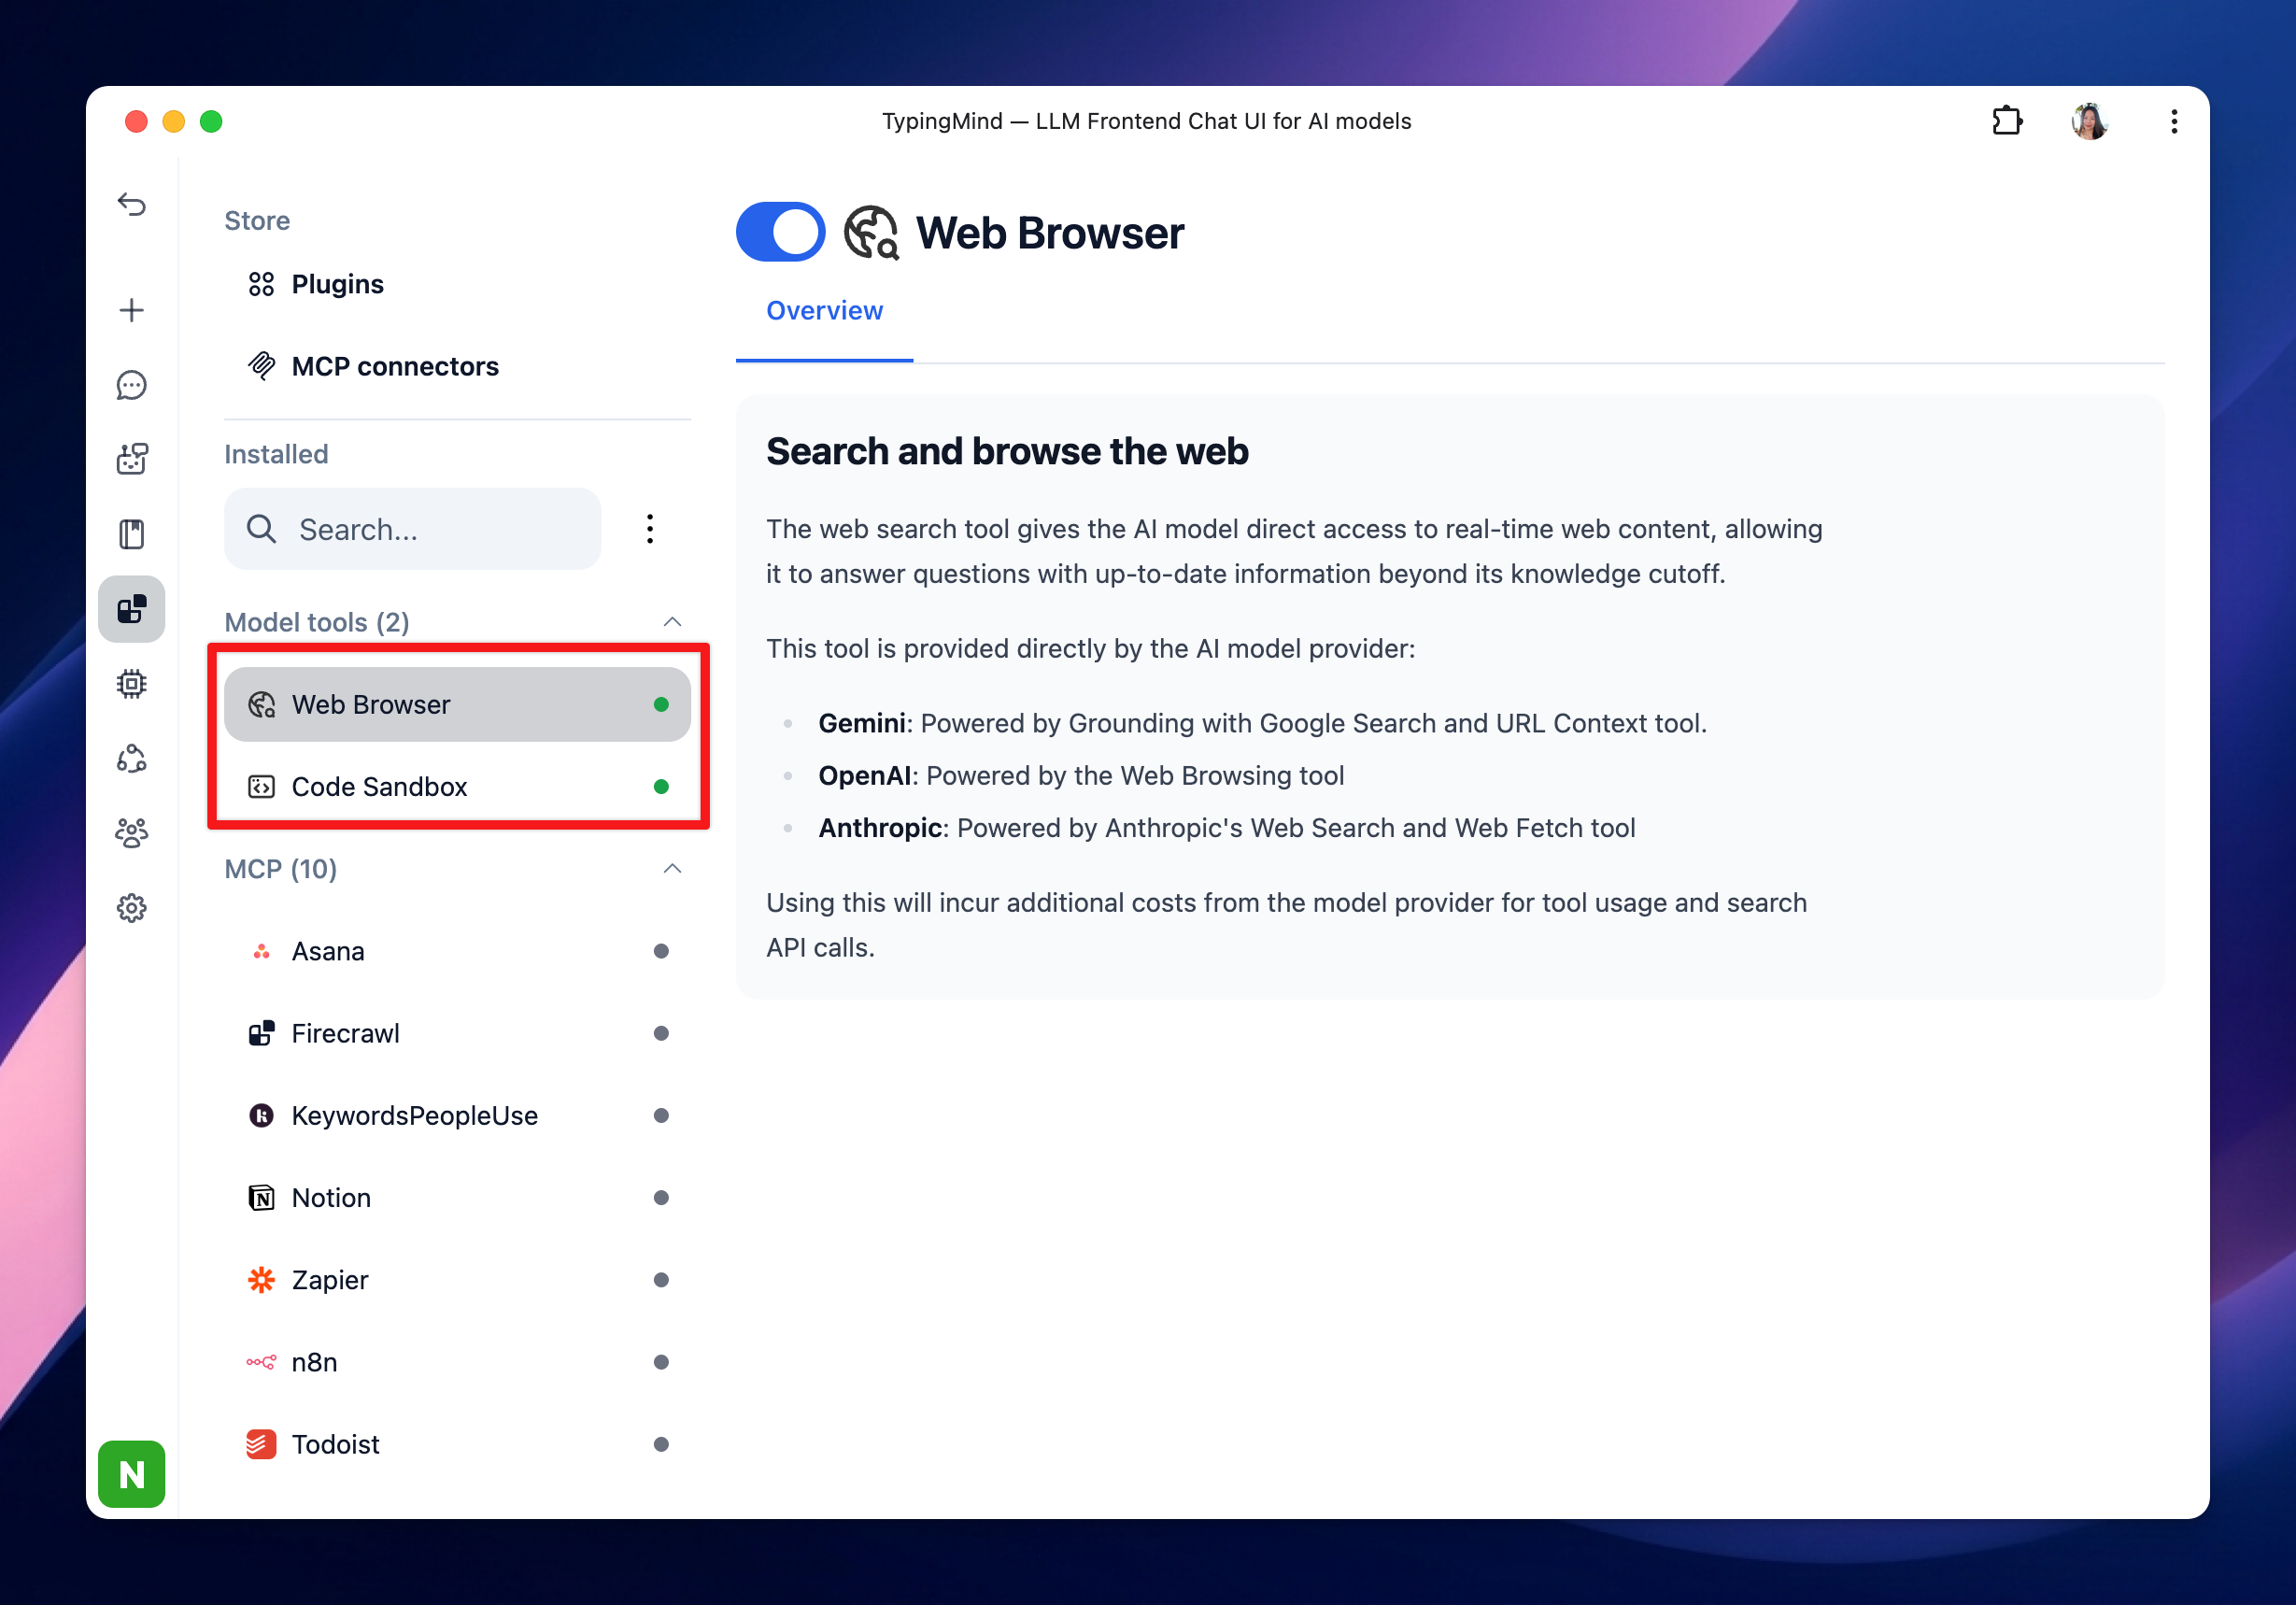This screenshot has height=1605, width=2296.
Task: Select the Zapier MCP connector
Action: click(457, 1280)
